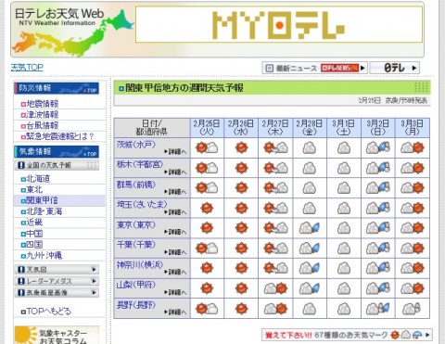This screenshot has width=445, height=344.
Task: Click the 3月3日(月) column header
Action: pos(413,128)
